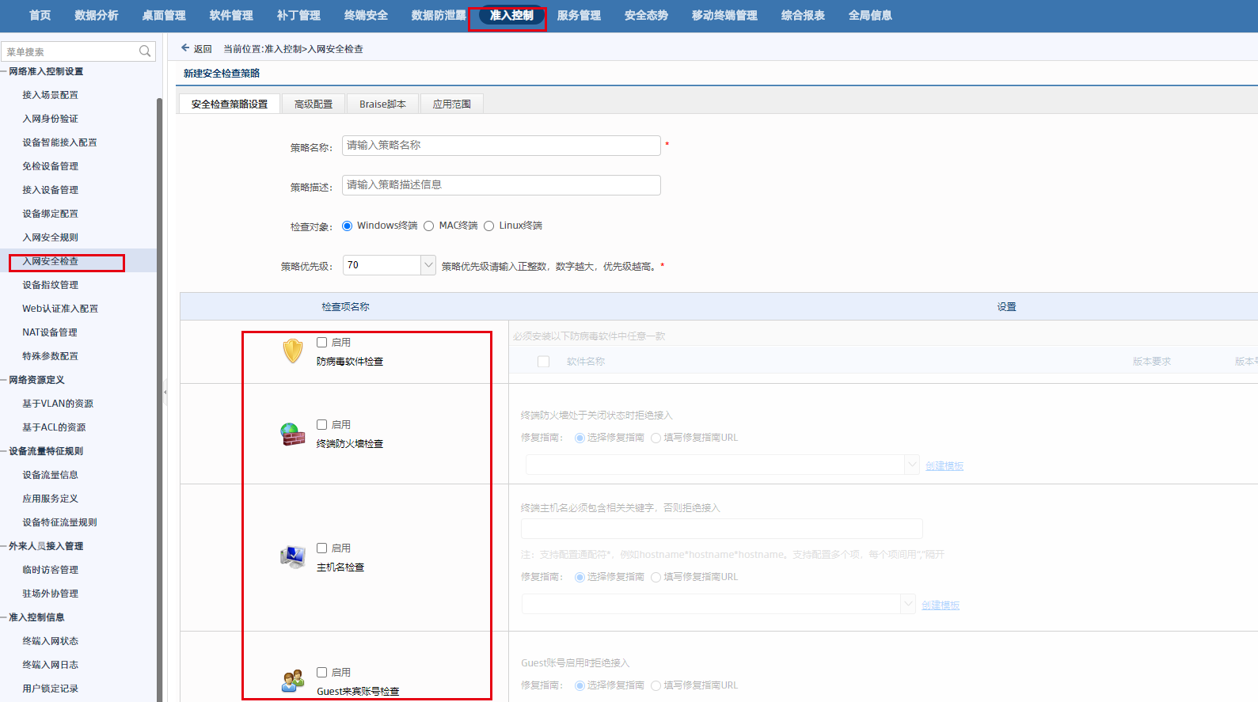Viewport: 1258px width, 702px height.
Task: Click 创建模板 link under firewall check
Action: click(x=944, y=466)
